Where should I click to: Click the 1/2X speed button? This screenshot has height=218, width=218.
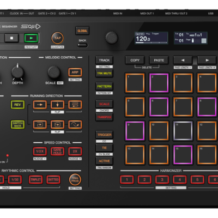(40, 152)
